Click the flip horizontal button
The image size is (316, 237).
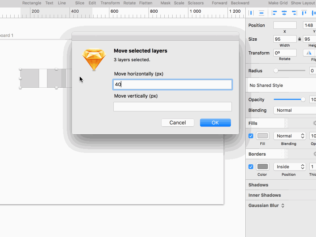tap(309, 53)
